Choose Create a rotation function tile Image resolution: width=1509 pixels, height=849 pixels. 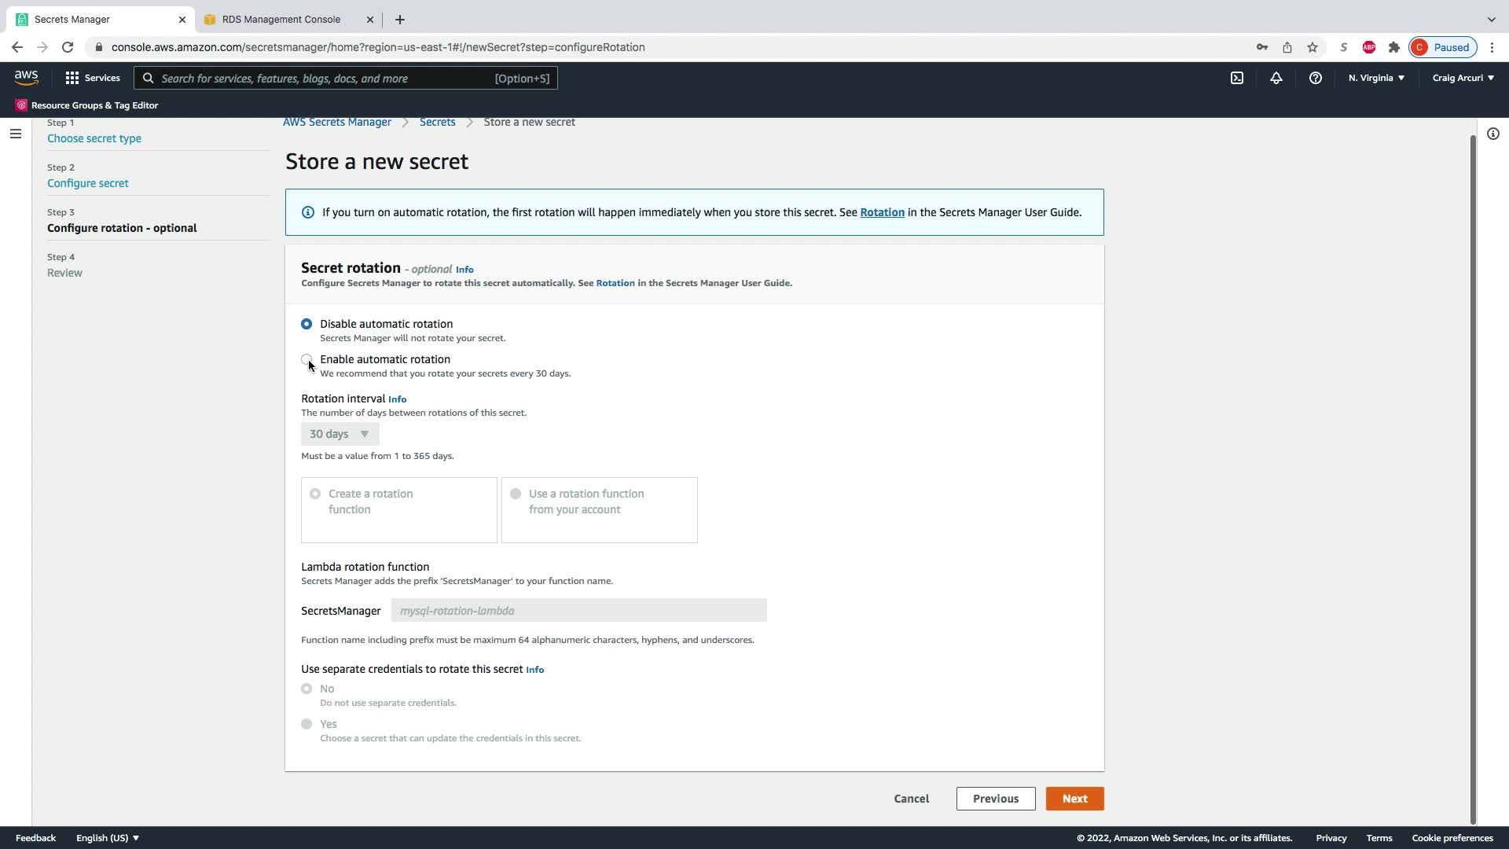(398, 509)
